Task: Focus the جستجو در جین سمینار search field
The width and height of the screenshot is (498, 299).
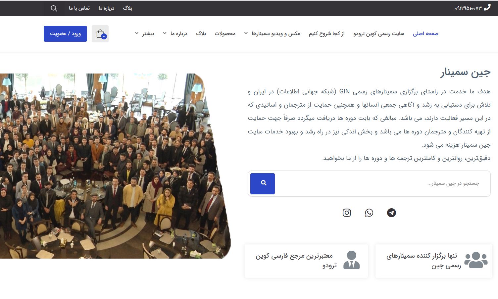Action: click(381, 183)
